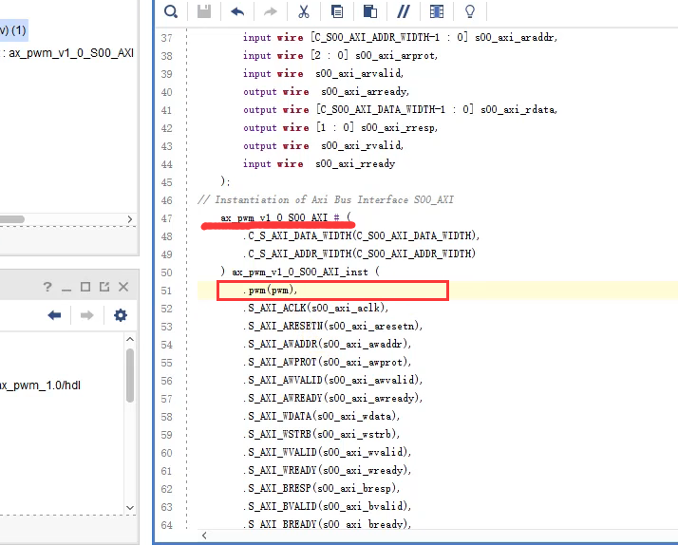Toggle line comments with the // icon
Screen dimensions: 678x545
click(404, 11)
